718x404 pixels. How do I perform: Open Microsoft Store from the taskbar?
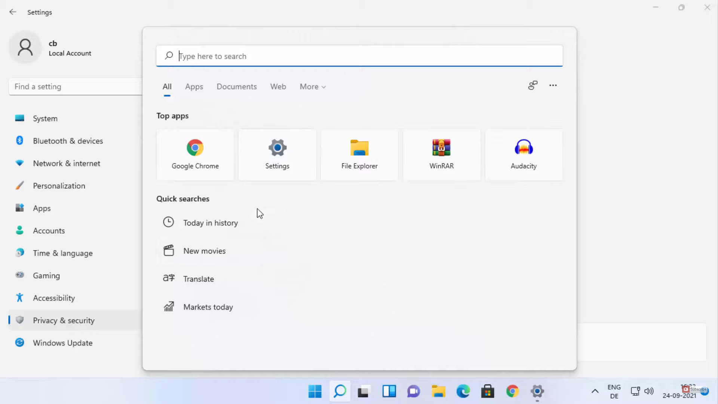pyautogui.click(x=488, y=392)
